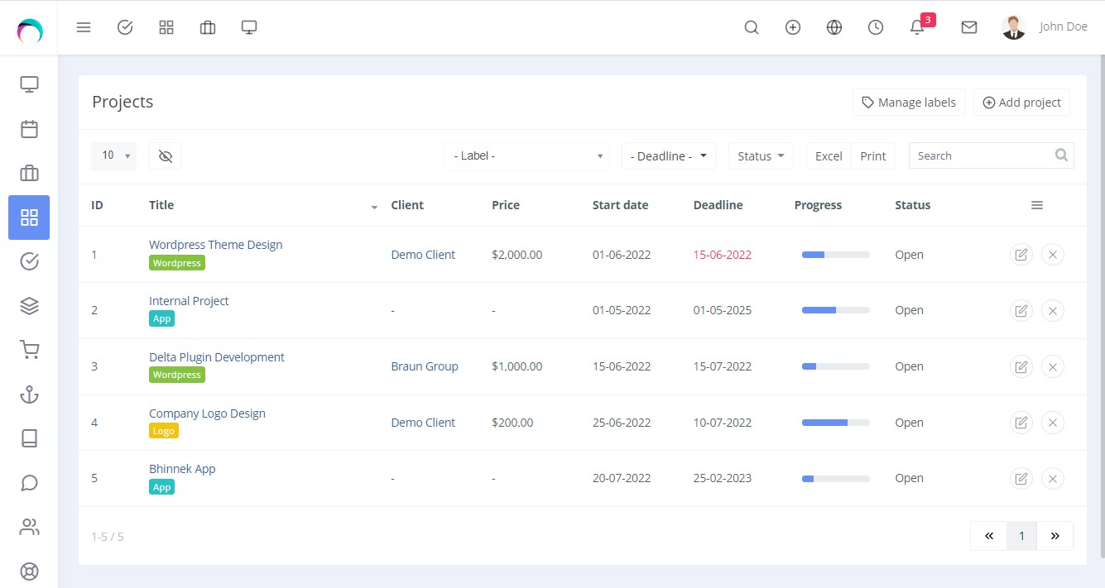1105x588 pixels.
Task: Open the layers stack icon in sidebar
Action: [29, 306]
